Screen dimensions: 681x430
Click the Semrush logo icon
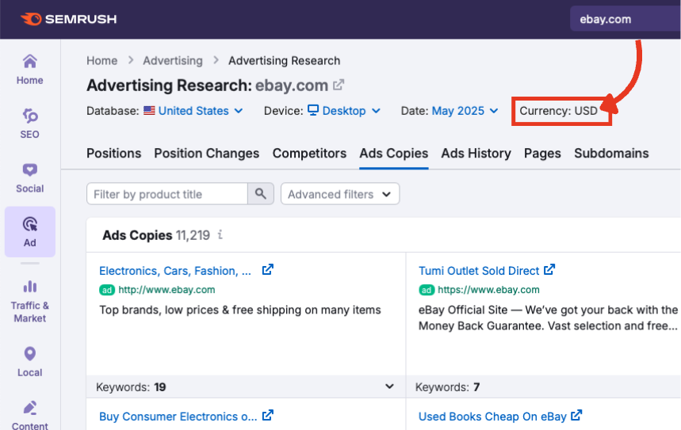tap(32, 19)
